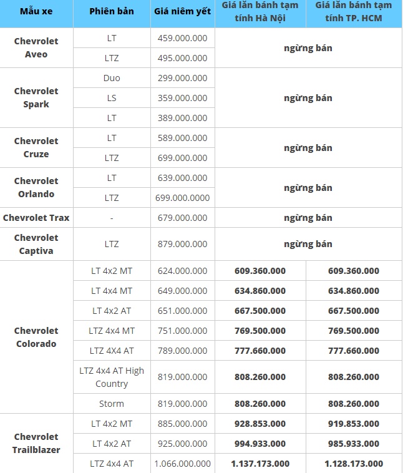Image resolution: width=403 pixels, height=473 pixels.
Task: Select the Hà Nội on-road price header
Action: [x=260, y=12]
